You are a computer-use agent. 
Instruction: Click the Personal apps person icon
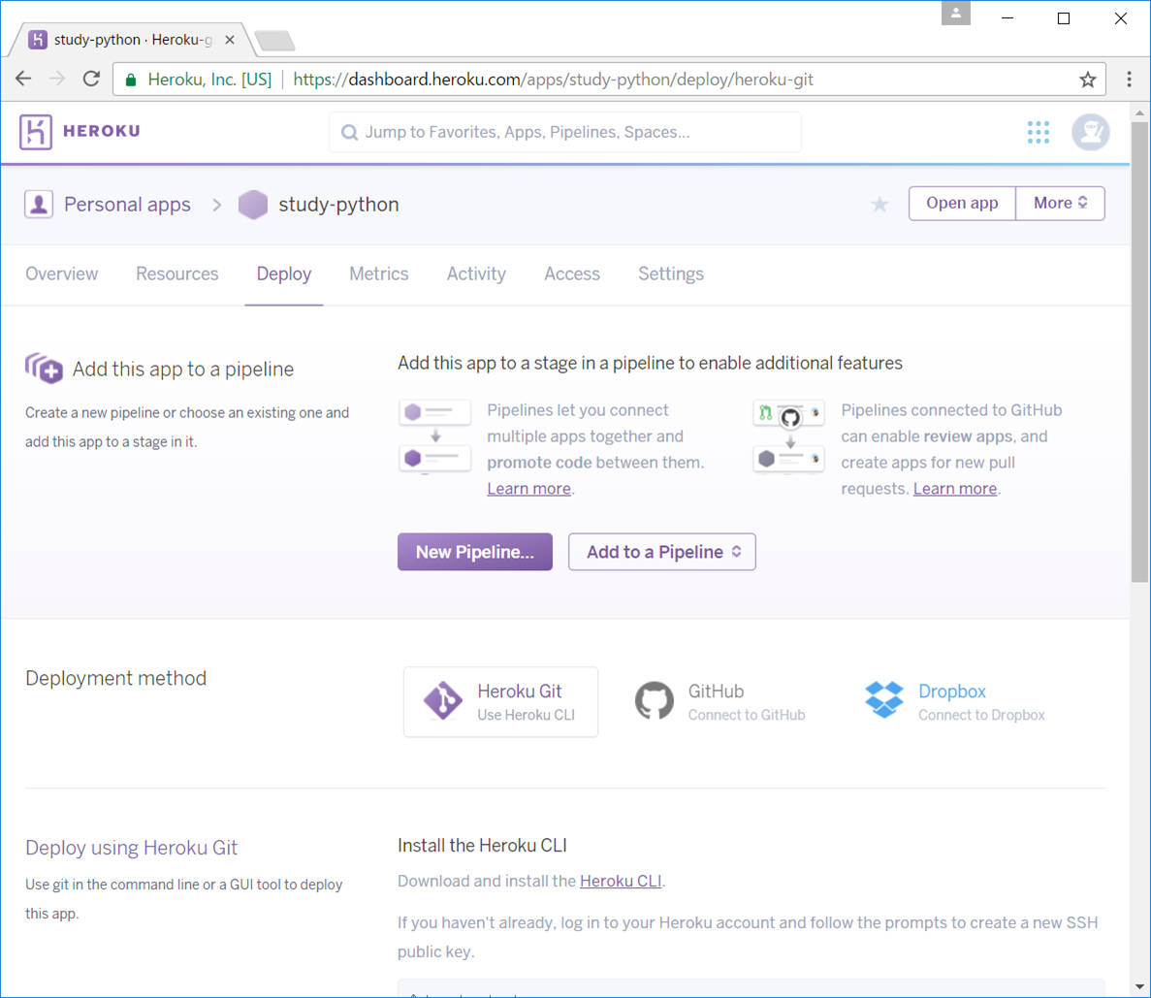39,205
